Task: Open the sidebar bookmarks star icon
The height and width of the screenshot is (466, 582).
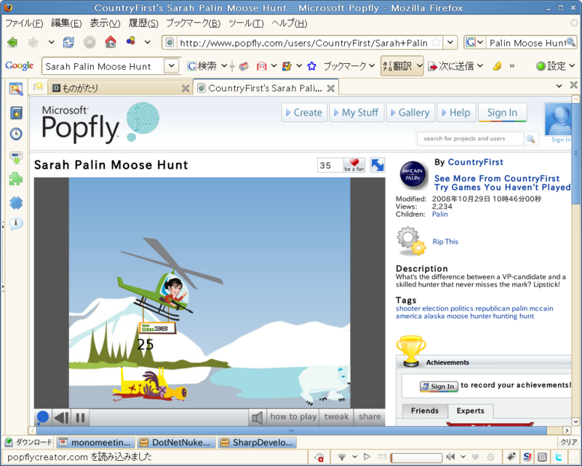Action: coord(16,113)
